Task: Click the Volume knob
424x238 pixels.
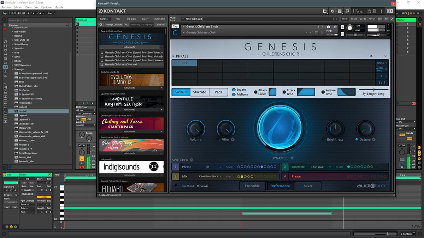Action: pyautogui.click(x=196, y=128)
